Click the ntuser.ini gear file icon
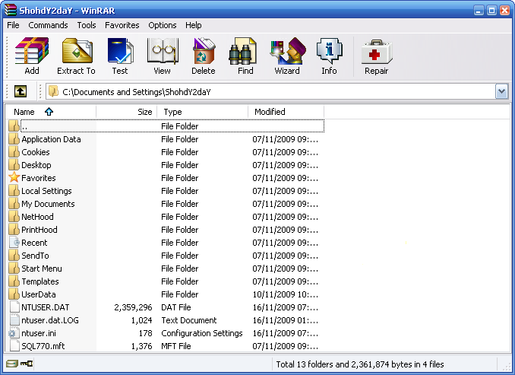Image resolution: width=515 pixels, height=375 pixels. (13, 333)
